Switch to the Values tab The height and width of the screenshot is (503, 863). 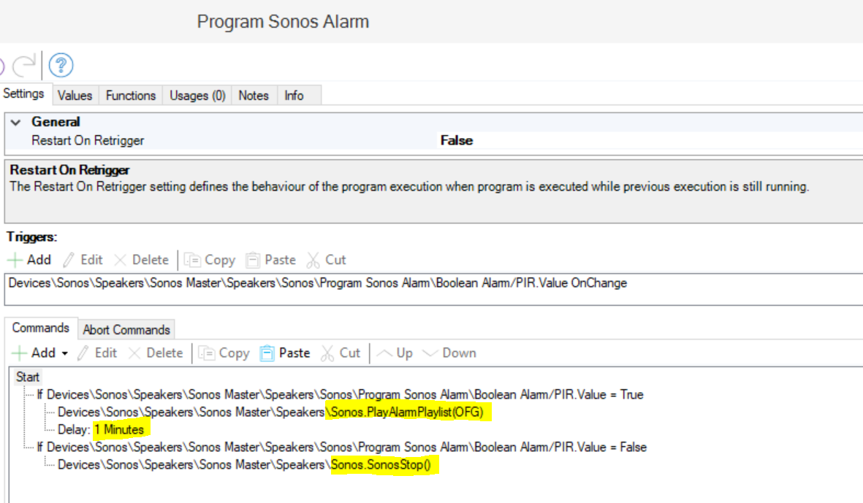(75, 96)
